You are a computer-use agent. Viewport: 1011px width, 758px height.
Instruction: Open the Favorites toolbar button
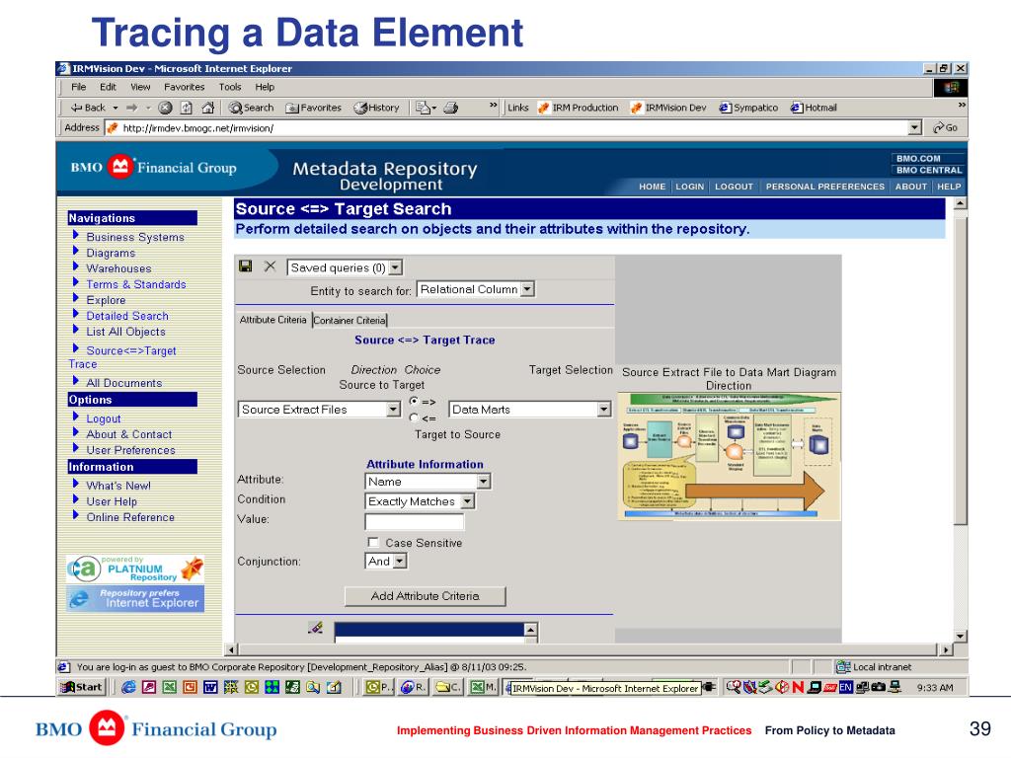coord(313,108)
